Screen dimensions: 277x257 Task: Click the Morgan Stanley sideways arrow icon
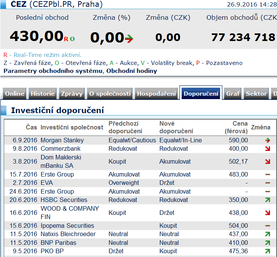coord(268,140)
